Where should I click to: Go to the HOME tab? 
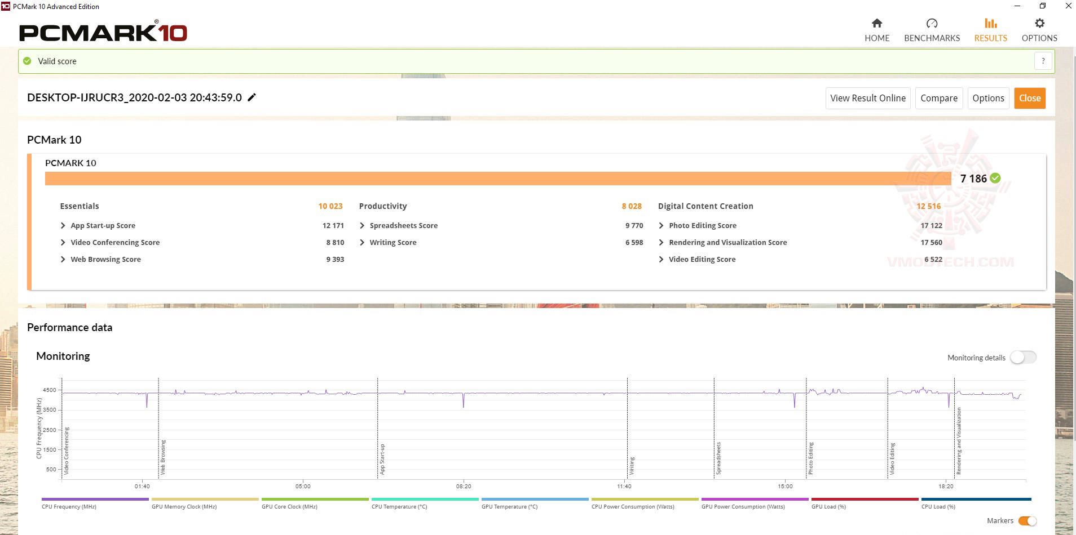click(x=877, y=38)
